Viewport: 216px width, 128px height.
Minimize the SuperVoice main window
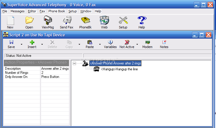(197, 4)
